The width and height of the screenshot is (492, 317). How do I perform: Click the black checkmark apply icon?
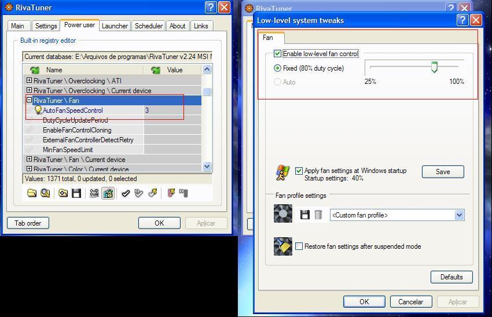tap(126, 193)
